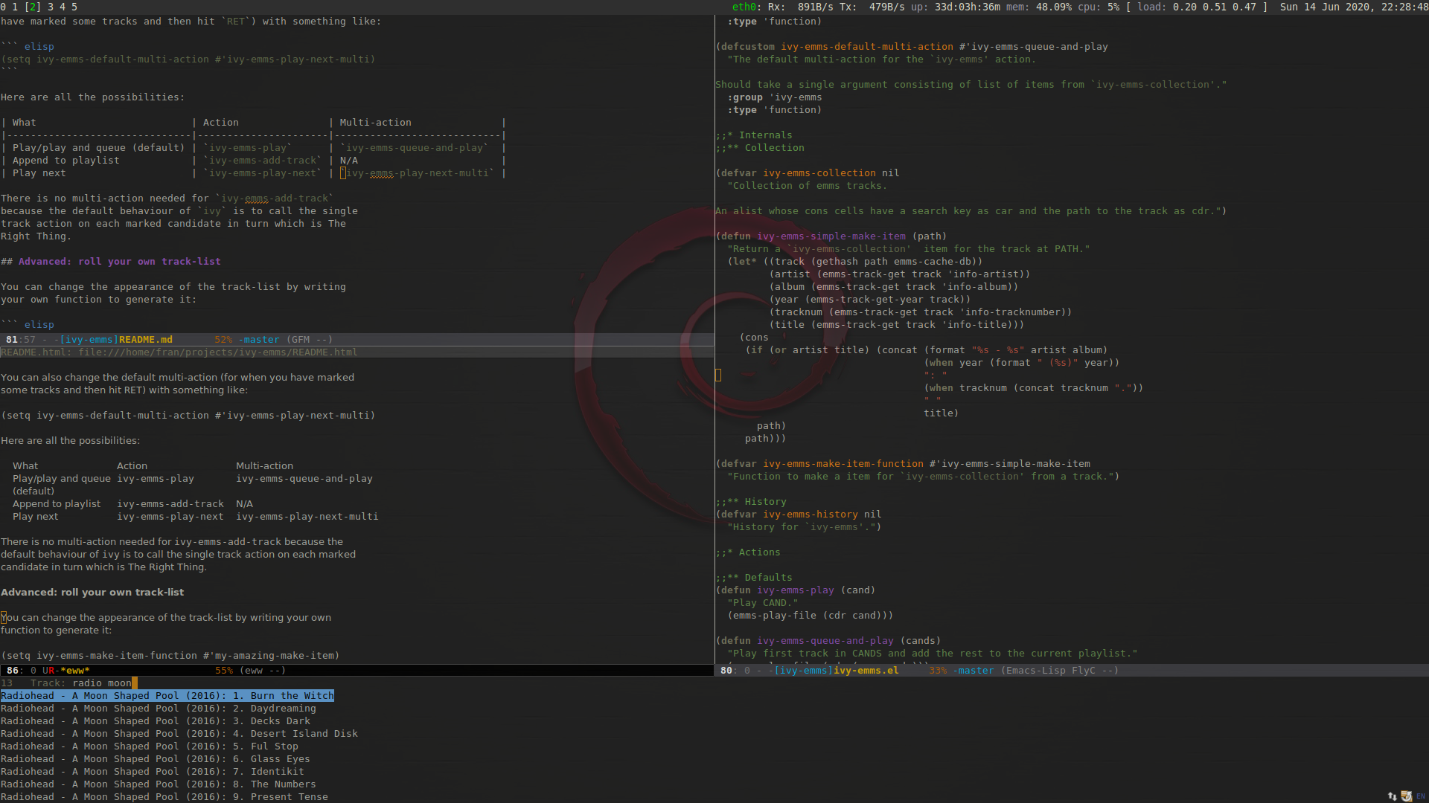
Task: Click the -master branch indicator in README mode line
Action: tap(259, 340)
